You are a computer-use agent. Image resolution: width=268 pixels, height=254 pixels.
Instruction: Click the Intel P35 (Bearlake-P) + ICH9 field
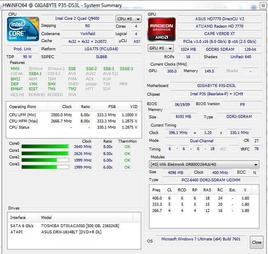217,94
